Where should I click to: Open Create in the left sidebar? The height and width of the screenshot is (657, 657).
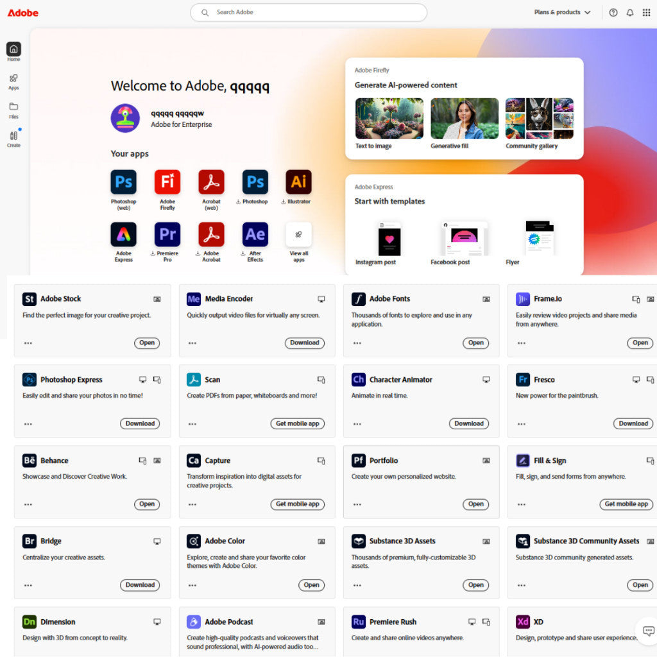(13, 139)
